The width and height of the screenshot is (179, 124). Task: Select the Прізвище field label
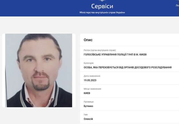(x=89, y=102)
